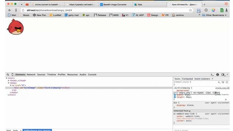Collapse the a href node in DOM tree
233x131 pixels.
click(x=11, y=85)
